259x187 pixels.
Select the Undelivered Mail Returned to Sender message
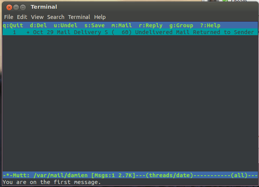pos(130,32)
